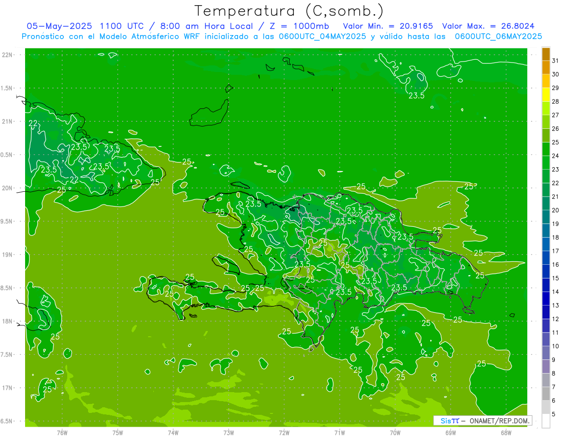
Task: Click the legend scale value 30
Action: (555, 74)
